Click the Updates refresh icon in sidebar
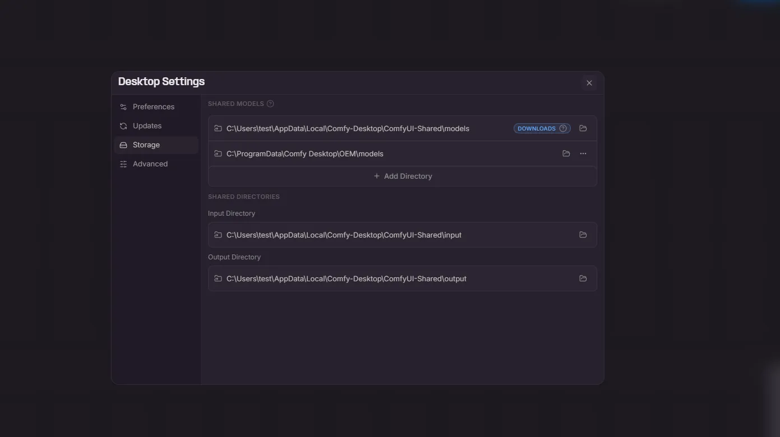The width and height of the screenshot is (780, 437). 123,125
